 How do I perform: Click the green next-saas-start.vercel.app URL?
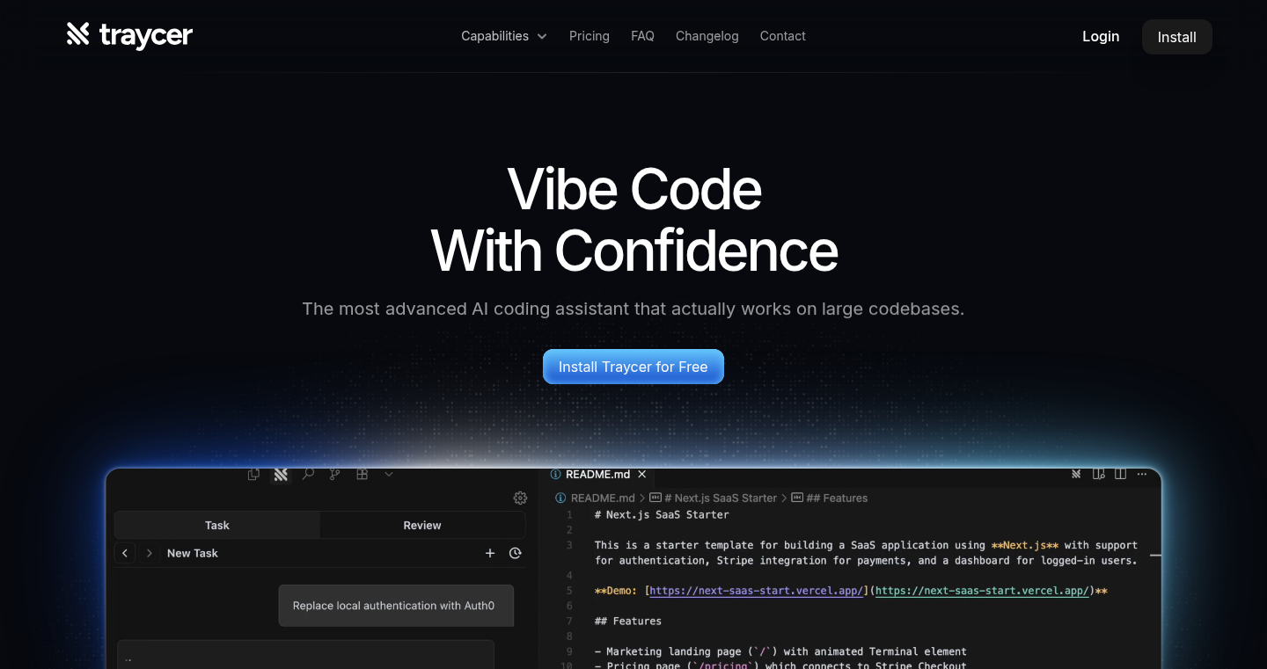click(982, 591)
